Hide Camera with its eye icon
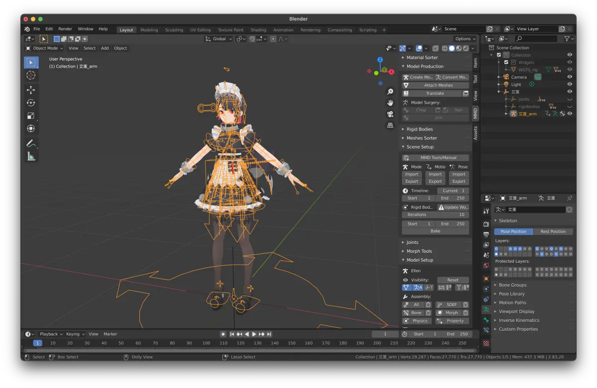The height and width of the screenshot is (388, 597). pyautogui.click(x=570, y=77)
